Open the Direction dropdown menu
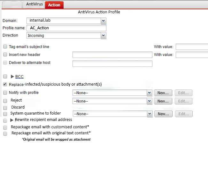Image resolution: width=208 pixels, height=177 pixels. pos(103,36)
